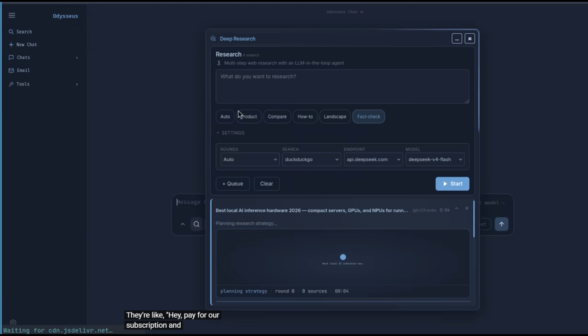Open the settings gear in sidebar bottom
Screen dimensions: 588x336
click(x=13, y=322)
